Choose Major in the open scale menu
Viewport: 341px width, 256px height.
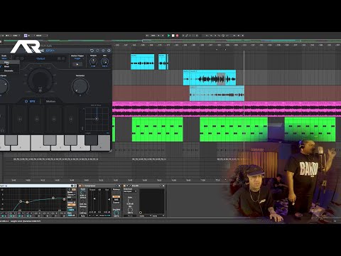coord(6,63)
